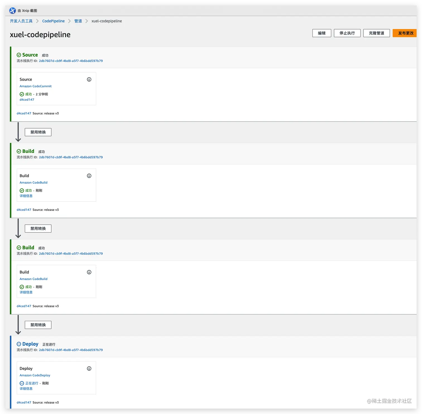Screen dimensions: 422x414
Task: Open d4ced147 commit link inside Source card
Action: 27,100
